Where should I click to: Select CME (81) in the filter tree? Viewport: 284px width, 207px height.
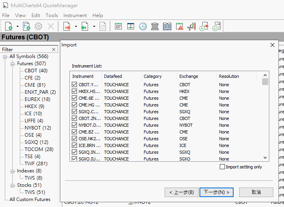(x=35, y=85)
